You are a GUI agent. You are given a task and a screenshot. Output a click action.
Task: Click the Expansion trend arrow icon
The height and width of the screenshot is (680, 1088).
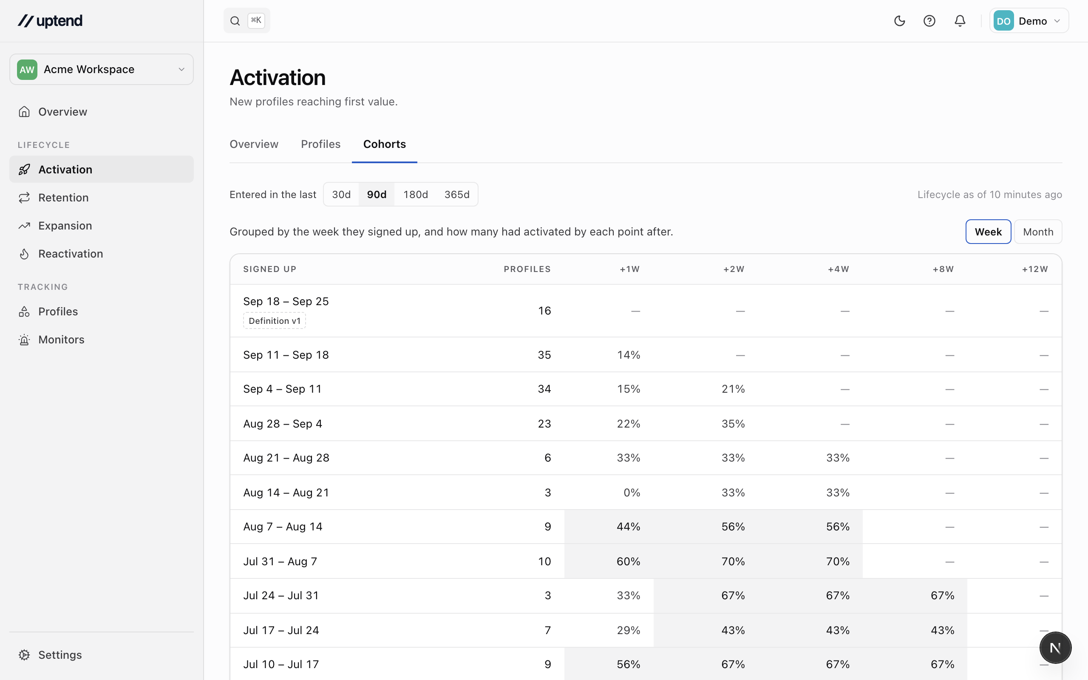(24, 225)
